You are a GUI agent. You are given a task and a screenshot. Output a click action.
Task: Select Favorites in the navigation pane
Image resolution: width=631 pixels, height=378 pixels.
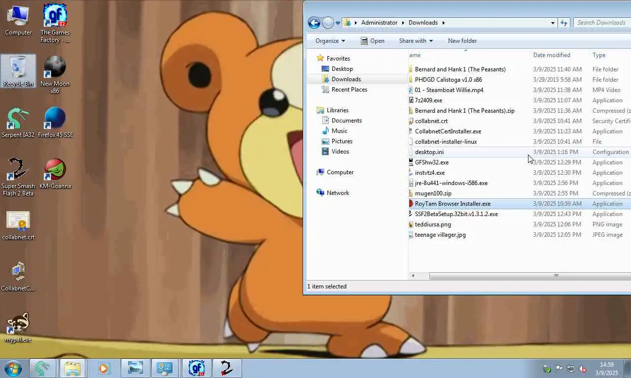(x=338, y=59)
